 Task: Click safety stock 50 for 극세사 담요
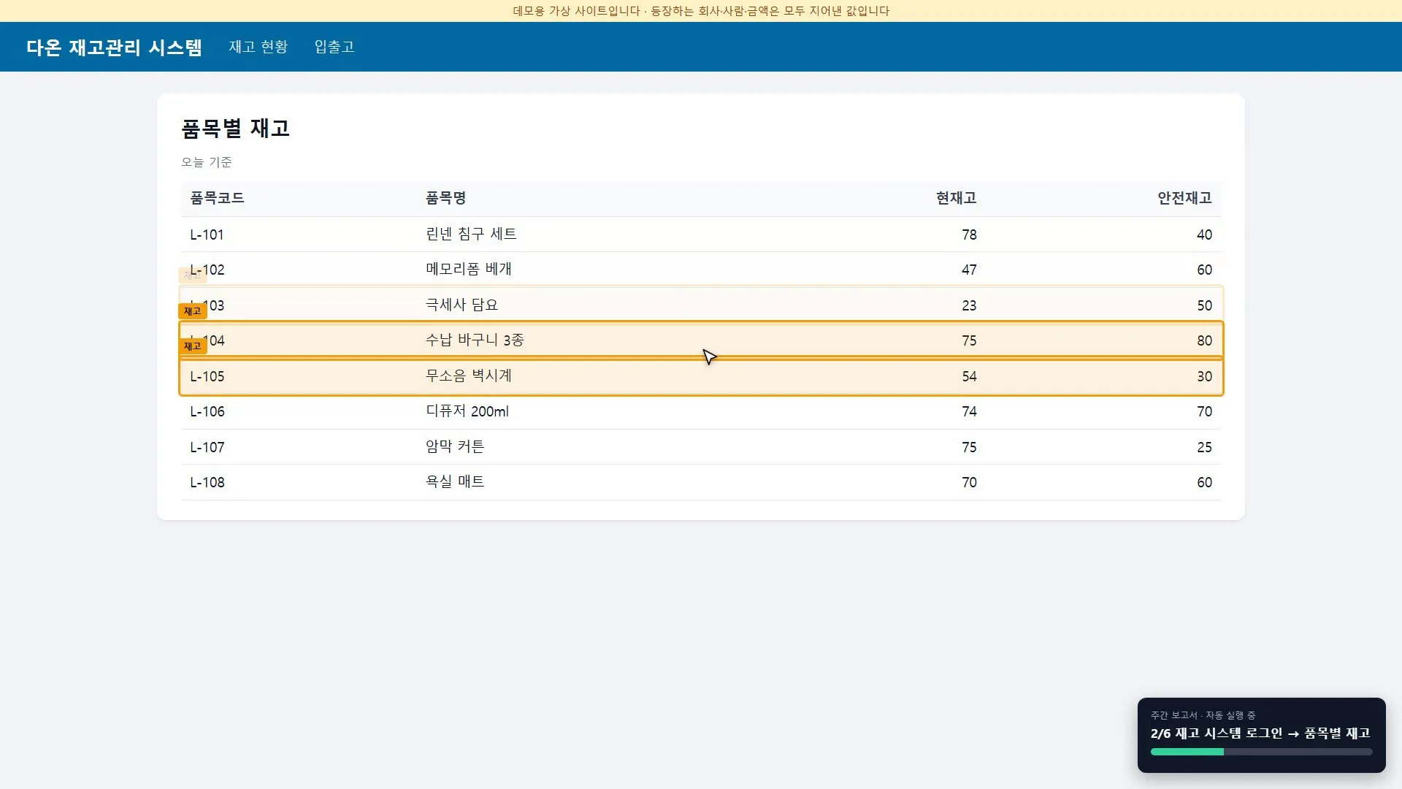coord(1204,305)
